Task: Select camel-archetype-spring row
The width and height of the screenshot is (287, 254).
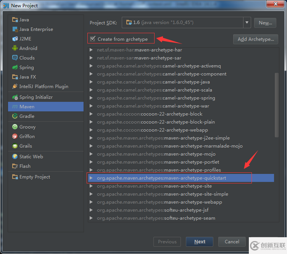Action: [181, 98]
